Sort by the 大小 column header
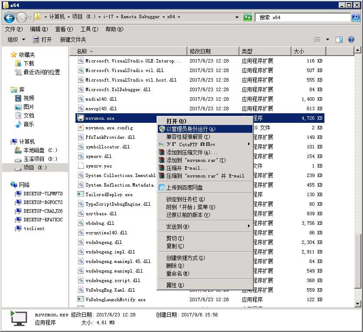The width and height of the screenshot is (363, 332). (x=308, y=51)
